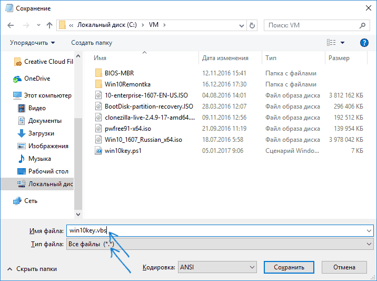
Task: Click the Сохранить button
Action: click(289, 267)
